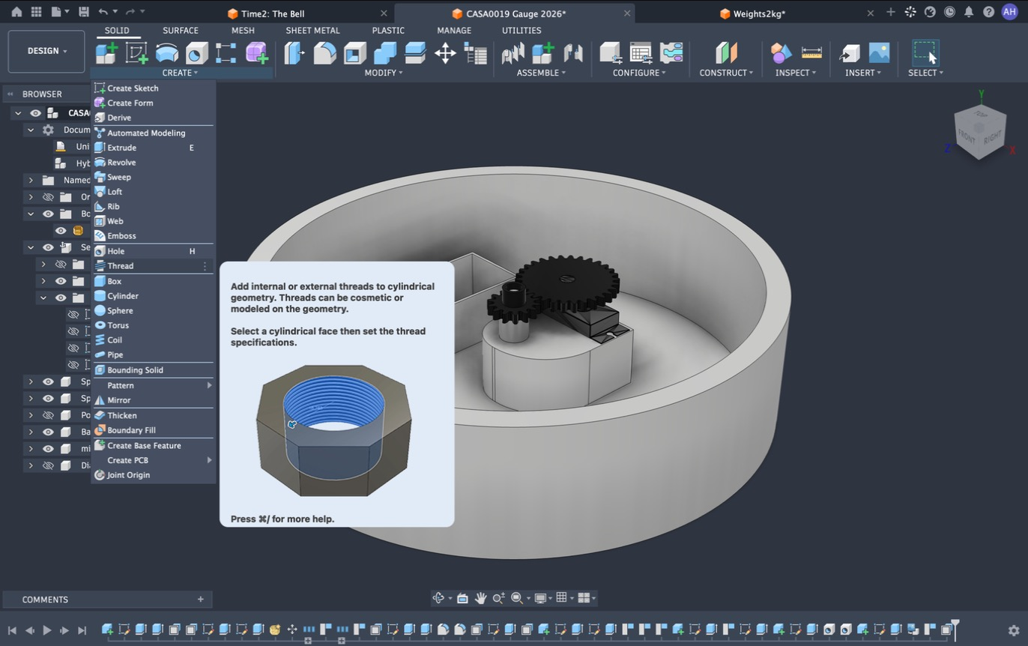Open the DESIGN workspace dropdown
The image size is (1028, 646).
click(x=46, y=51)
